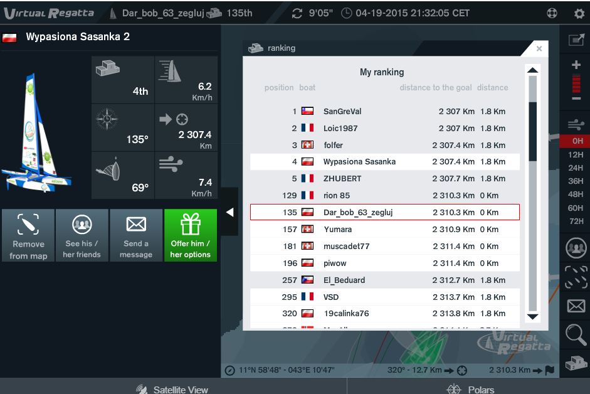Open the ranking podium icon in right sidebar
590x394 pixels.
576,363
